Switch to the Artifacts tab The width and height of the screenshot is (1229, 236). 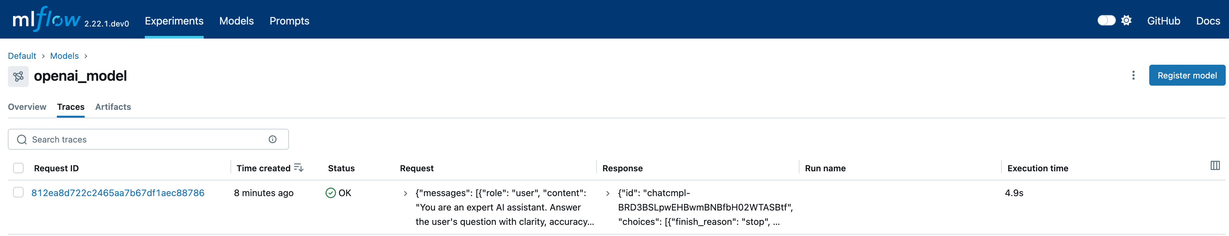pyautogui.click(x=112, y=107)
